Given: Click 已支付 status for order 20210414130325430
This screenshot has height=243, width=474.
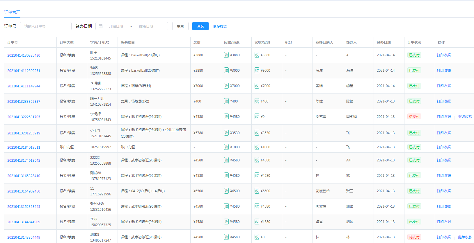Looking at the screenshot, I should pyautogui.click(x=414, y=55).
